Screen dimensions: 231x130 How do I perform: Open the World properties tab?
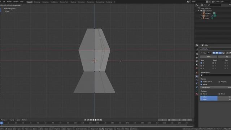click(197, 68)
